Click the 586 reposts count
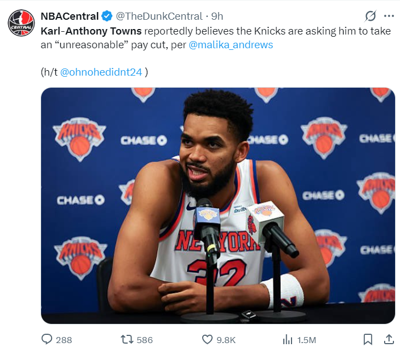Image resolution: width=400 pixels, height=348 pixels. point(145,340)
